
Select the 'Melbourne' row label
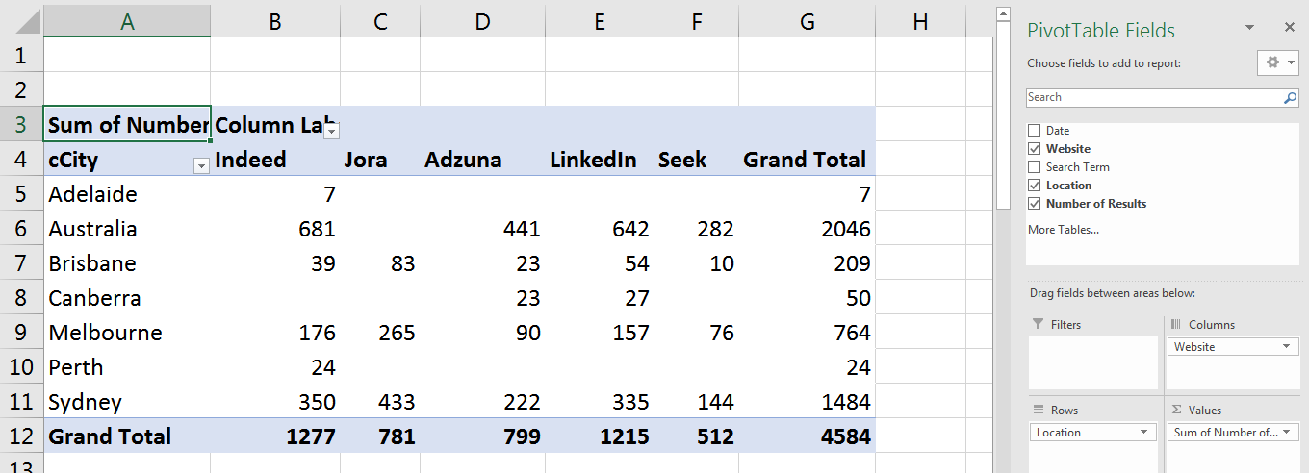127,332
